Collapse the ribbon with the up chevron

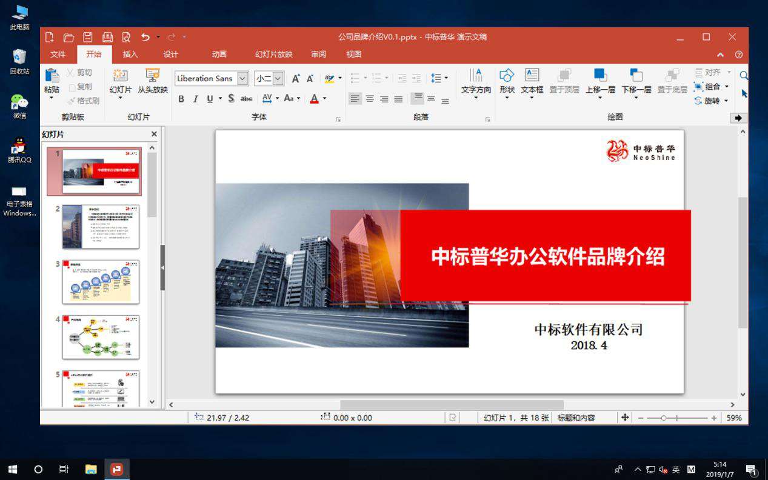[x=721, y=55]
